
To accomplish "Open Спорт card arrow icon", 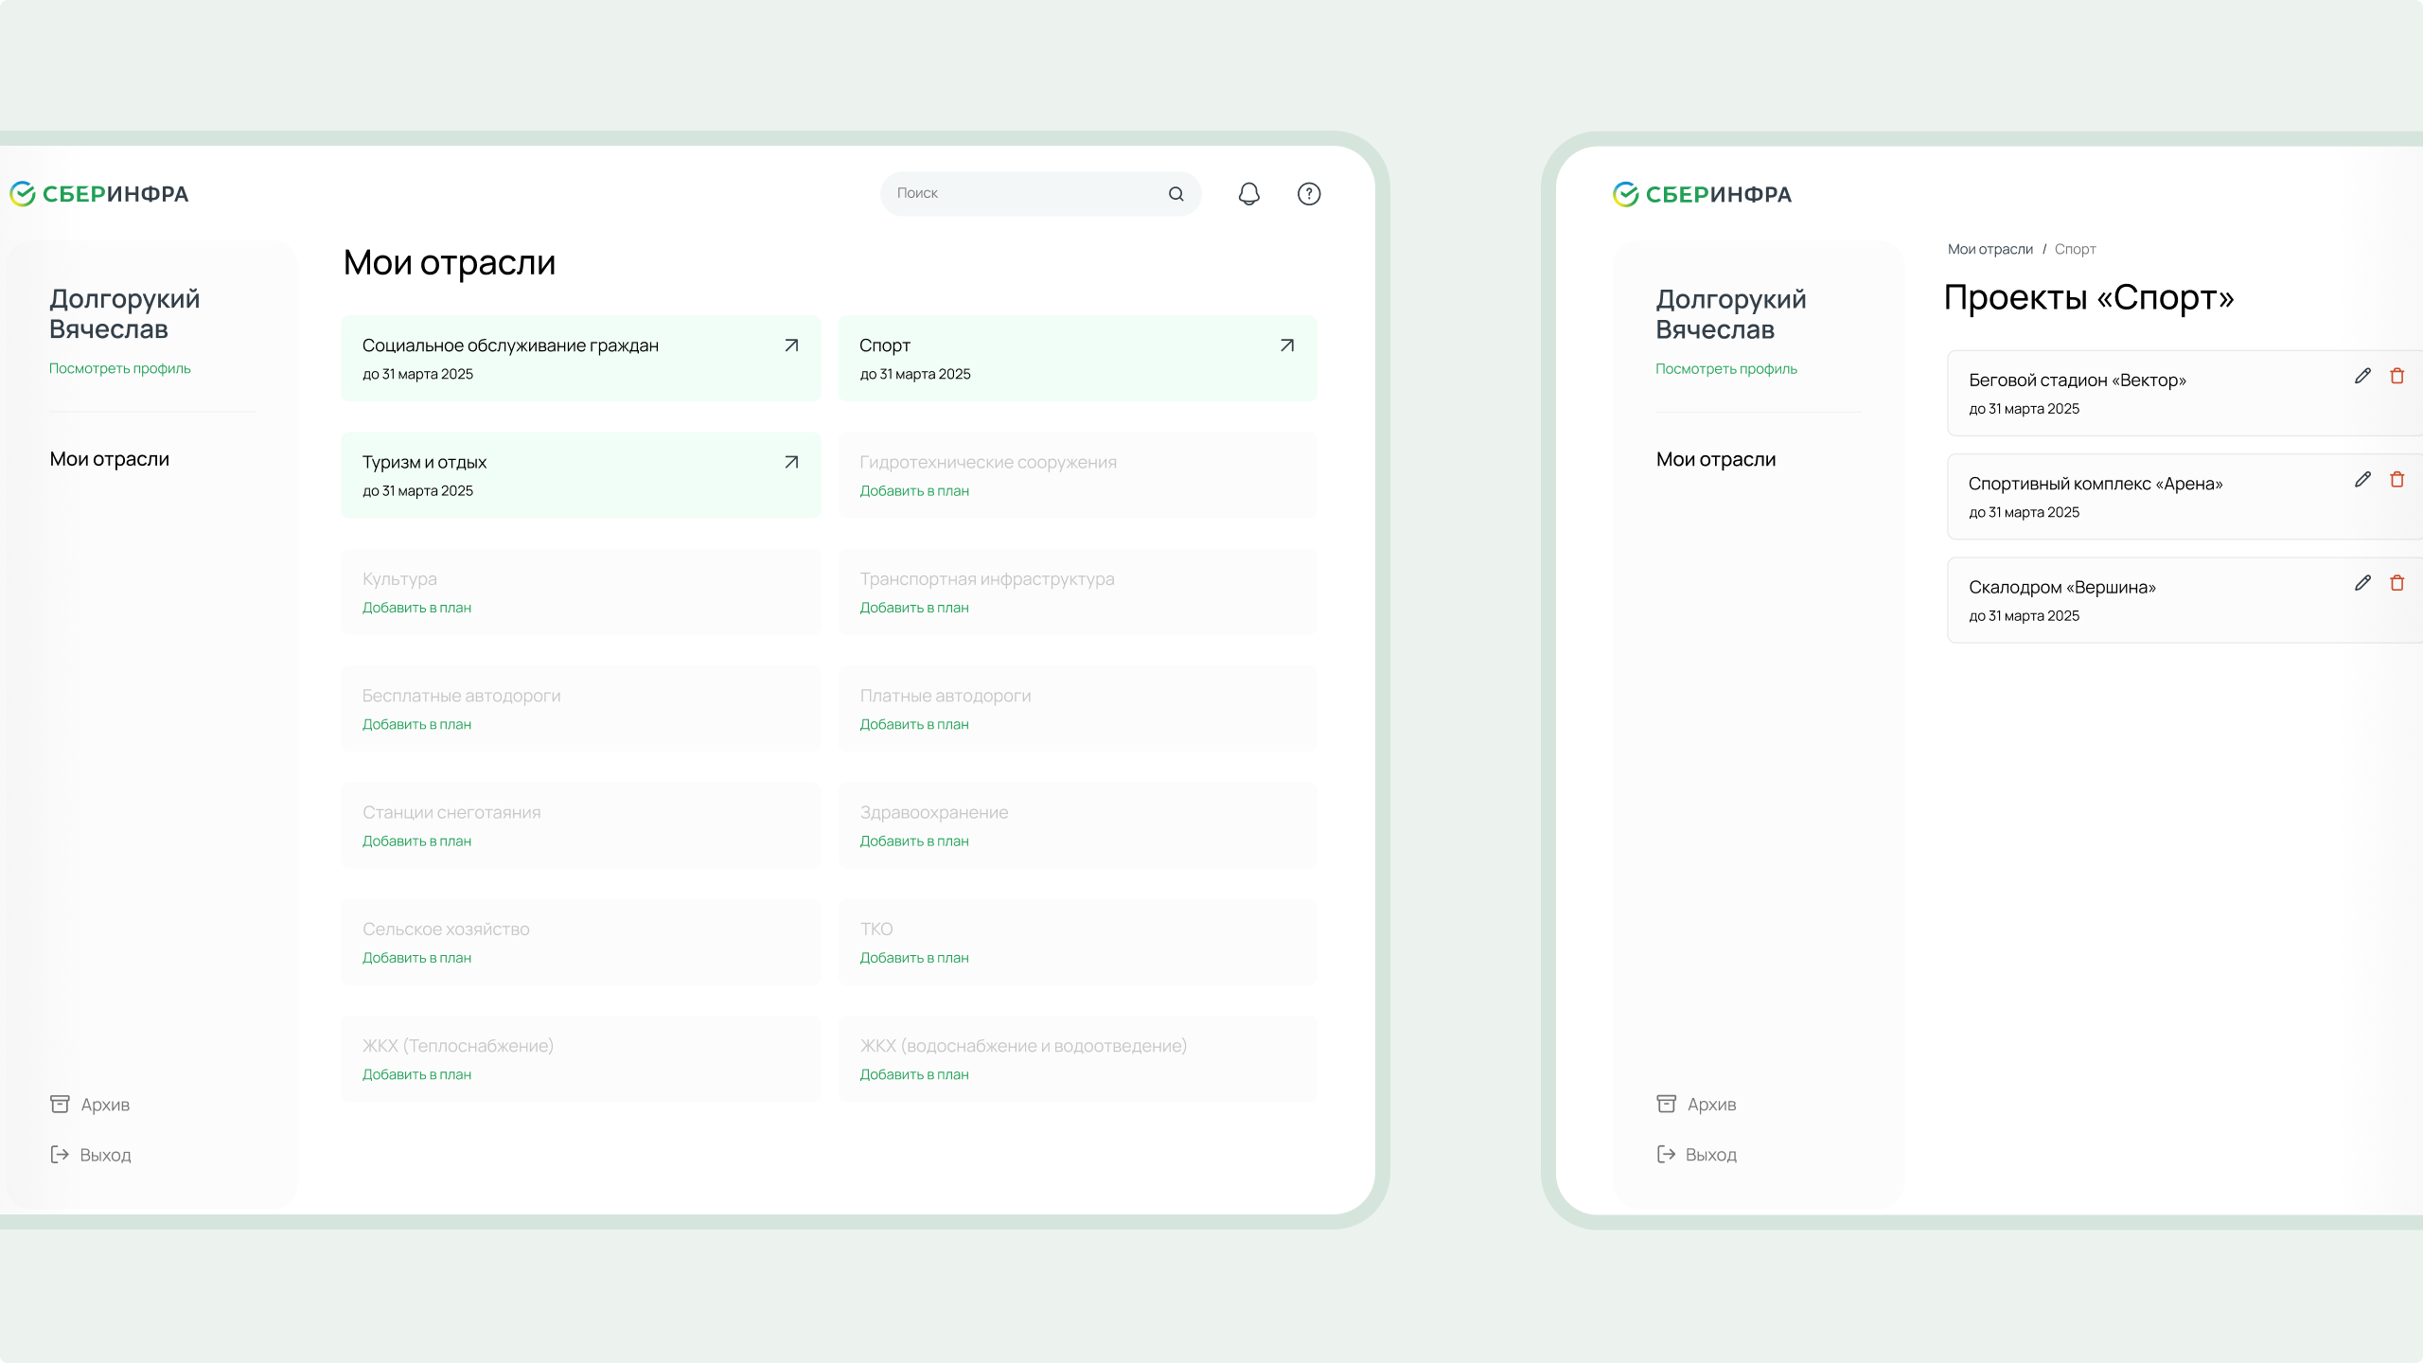I will click(1286, 345).
